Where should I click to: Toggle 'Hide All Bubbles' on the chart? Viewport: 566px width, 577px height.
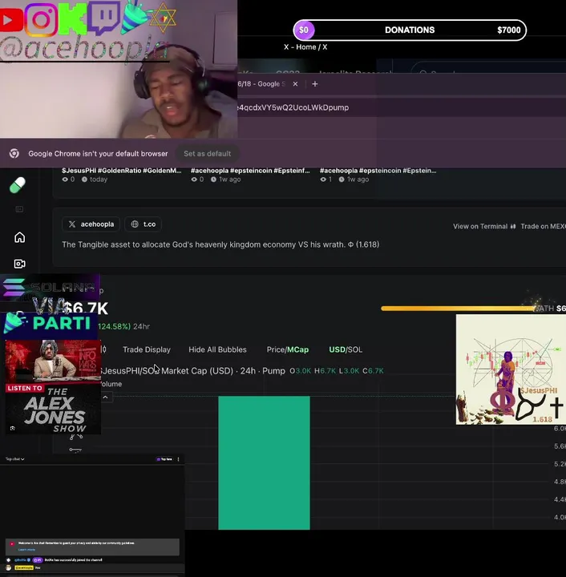217,349
